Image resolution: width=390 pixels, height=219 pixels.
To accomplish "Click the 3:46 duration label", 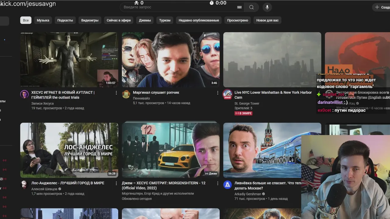I will 214,83.
